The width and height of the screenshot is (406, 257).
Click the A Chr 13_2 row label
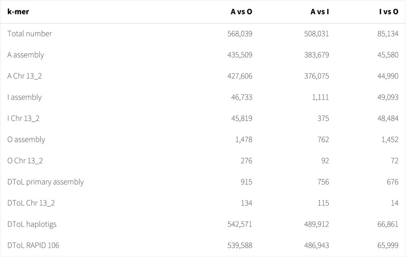tap(27, 76)
